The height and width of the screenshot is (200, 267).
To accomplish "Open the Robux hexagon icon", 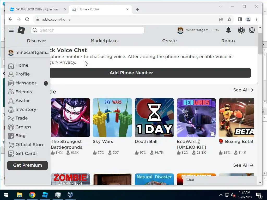I will (x=241, y=30).
